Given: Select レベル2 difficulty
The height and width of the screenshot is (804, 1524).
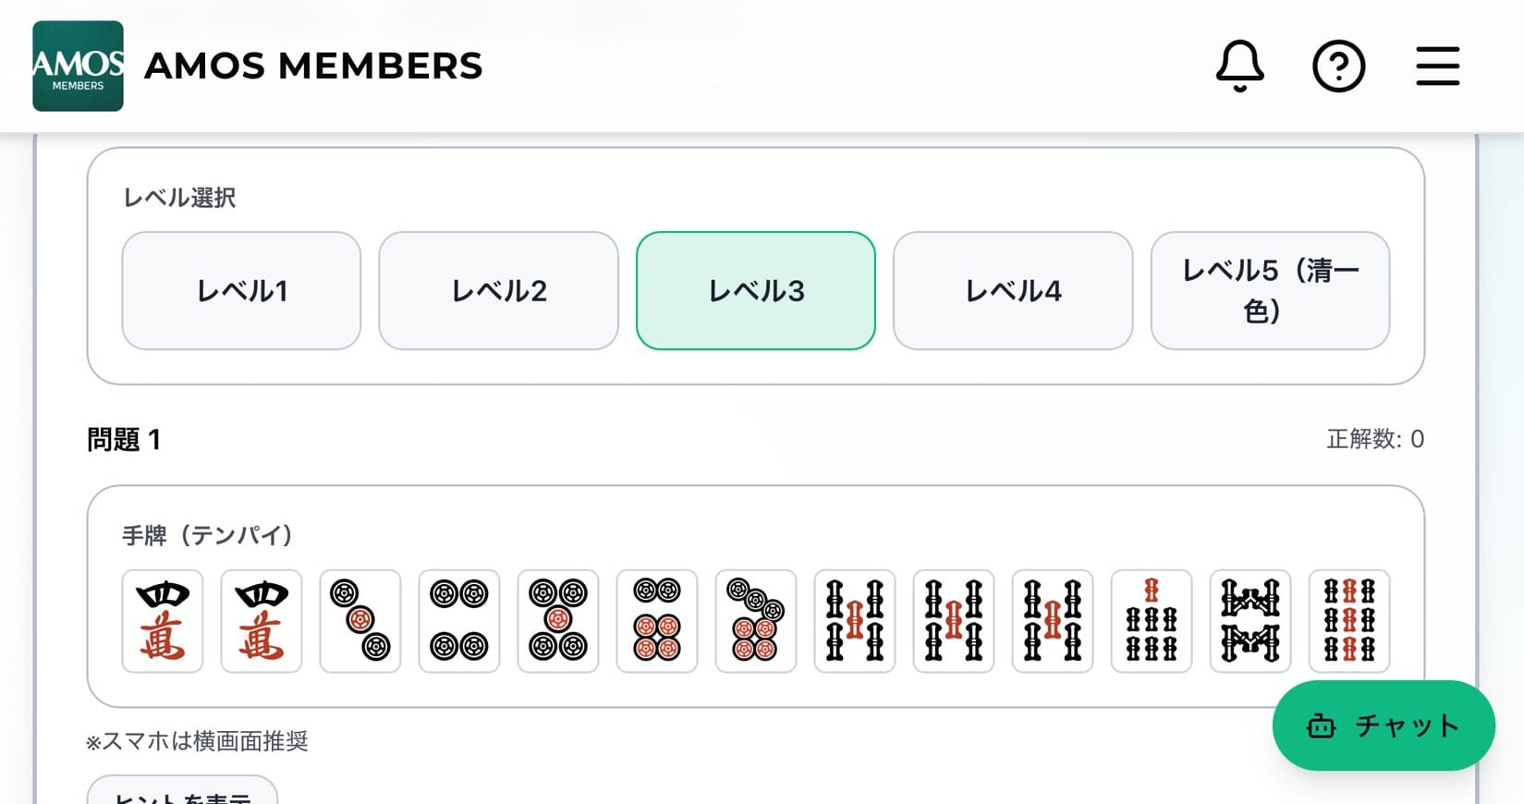Looking at the screenshot, I should tap(498, 290).
